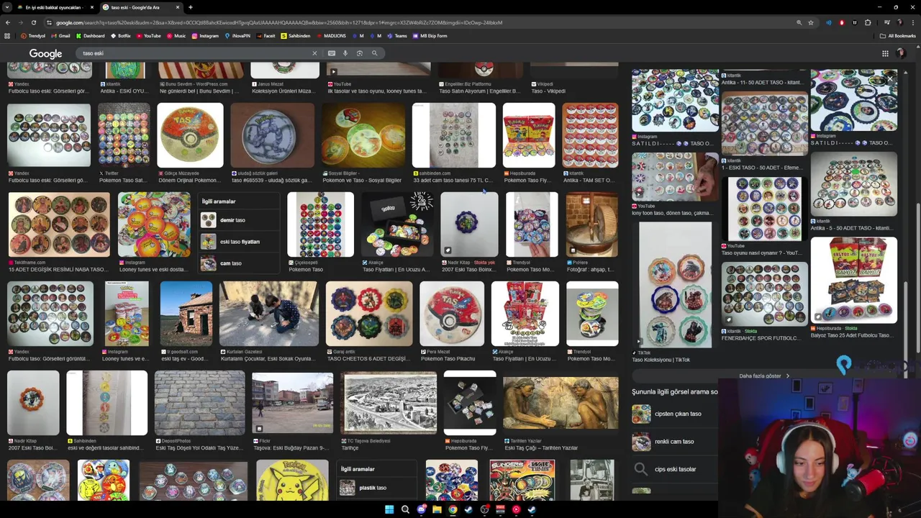The image size is (921, 518).
Task: Open the Trendyol bookmark
Action: coord(33,36)
